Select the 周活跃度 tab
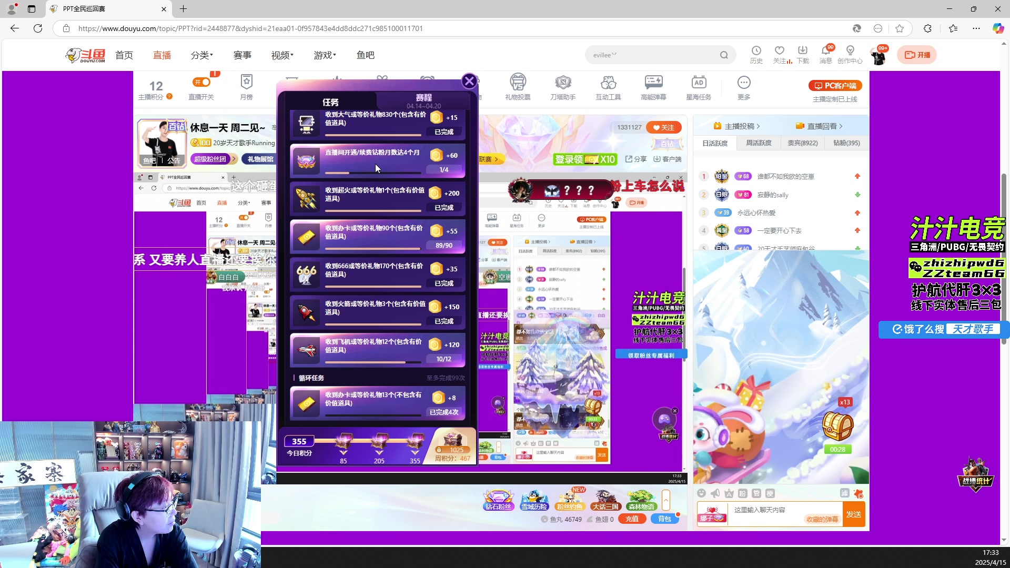This screenshot has height=568, width=1010. (759, 143)
